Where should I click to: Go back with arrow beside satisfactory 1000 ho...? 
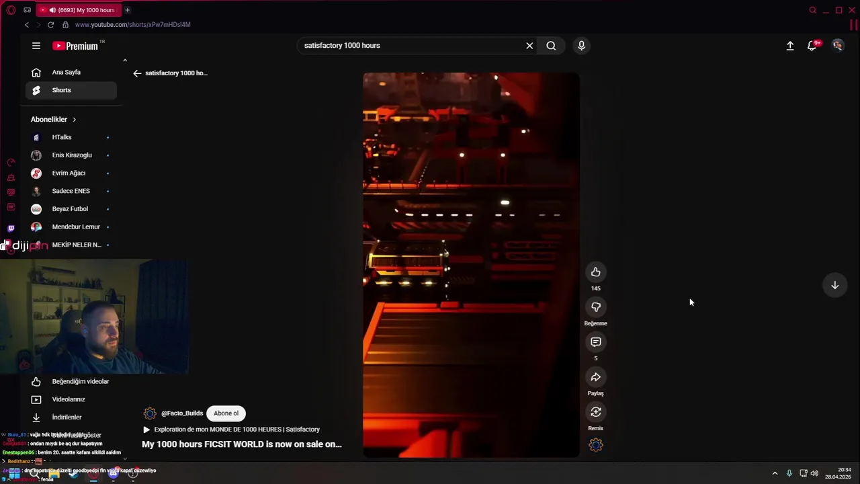pos(137,73)
